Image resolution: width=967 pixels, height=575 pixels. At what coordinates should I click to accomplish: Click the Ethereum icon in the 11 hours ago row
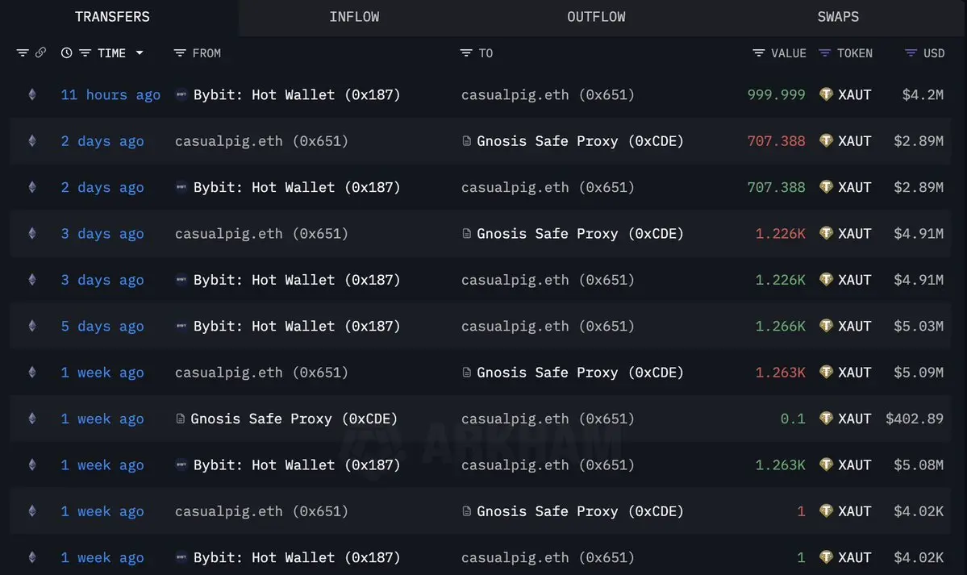coord(32,94)
